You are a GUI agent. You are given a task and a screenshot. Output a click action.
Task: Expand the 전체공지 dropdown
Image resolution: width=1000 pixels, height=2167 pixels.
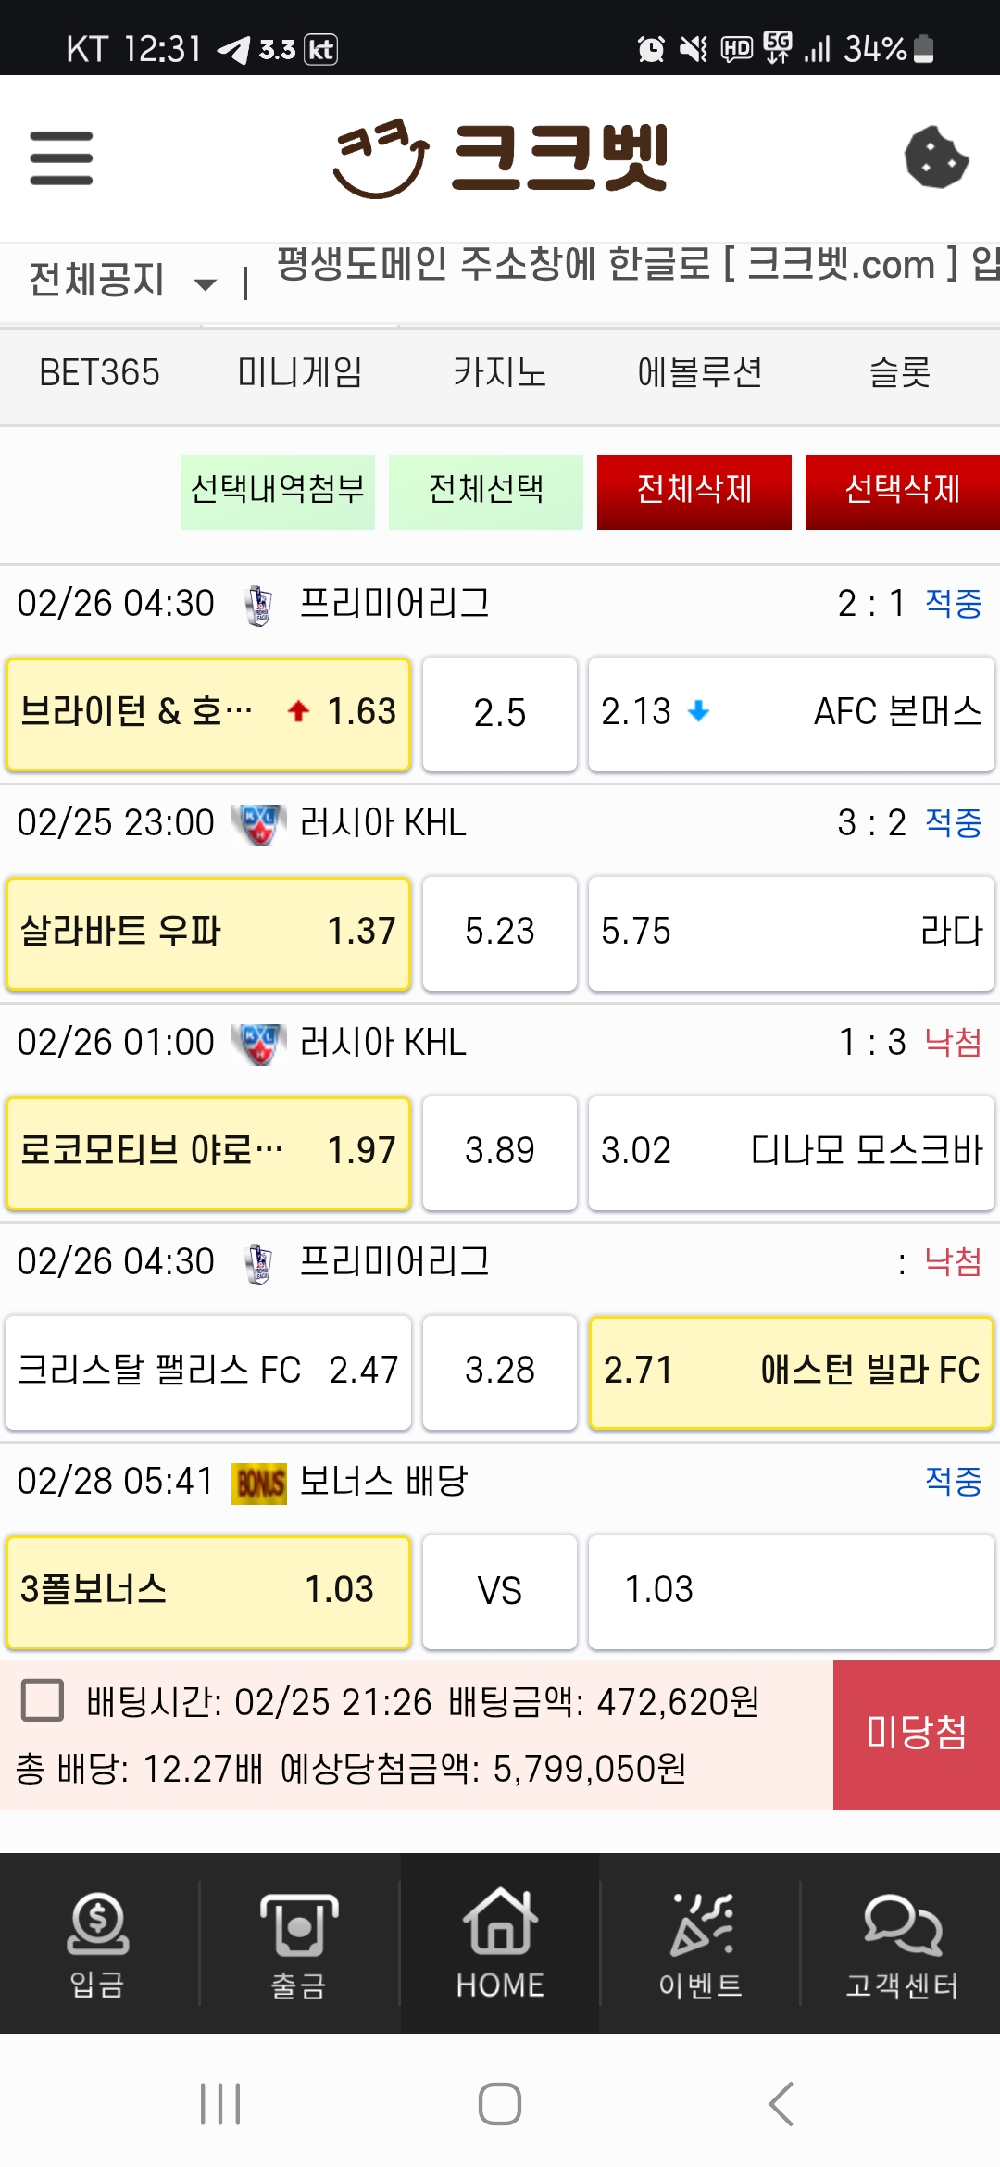(x=122, y=280)
